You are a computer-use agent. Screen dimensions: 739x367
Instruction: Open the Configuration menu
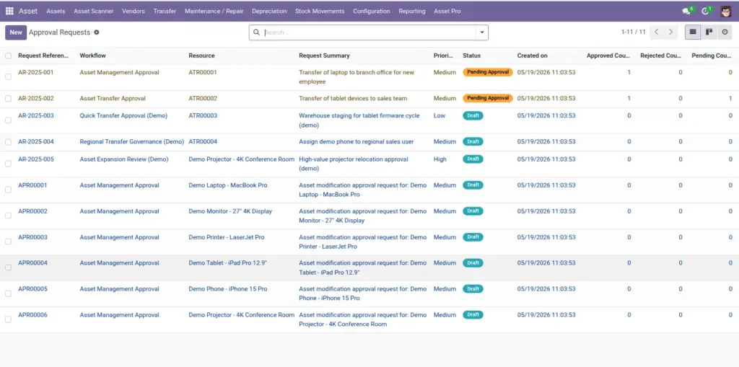click(x=372, y=11)
